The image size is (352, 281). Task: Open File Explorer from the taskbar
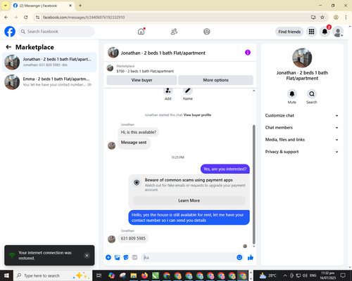[x=134, y=275]
